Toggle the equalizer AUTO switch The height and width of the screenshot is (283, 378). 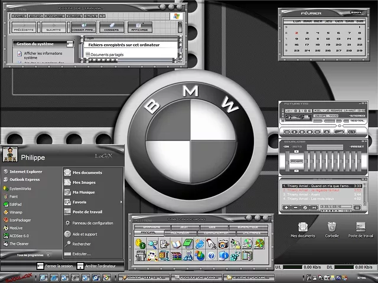[296, 146]
